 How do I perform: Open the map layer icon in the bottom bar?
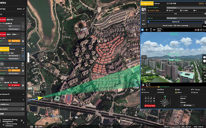(x=32, y=127)
